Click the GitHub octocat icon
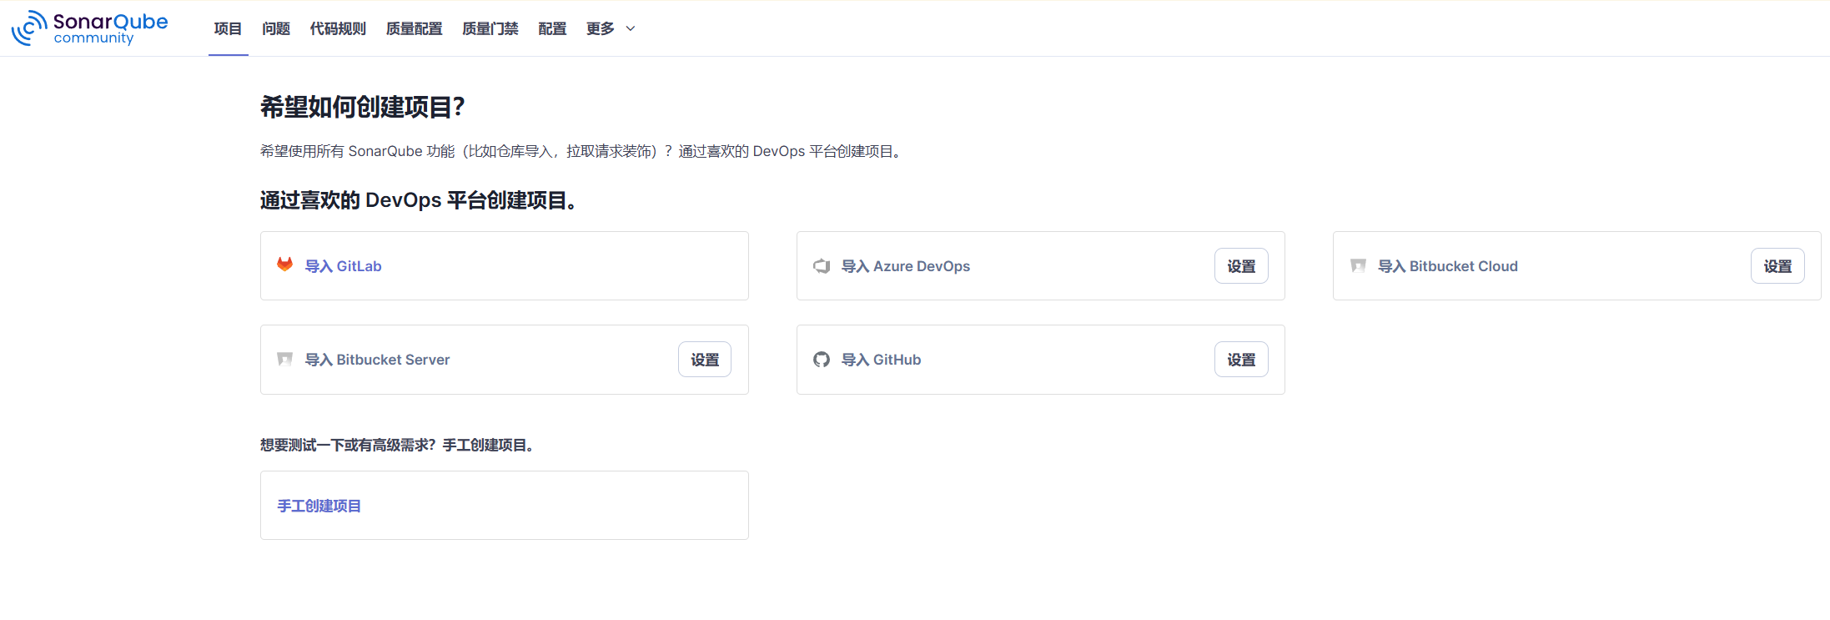This screenshot has height=620, width=1830. click(822, 360)
